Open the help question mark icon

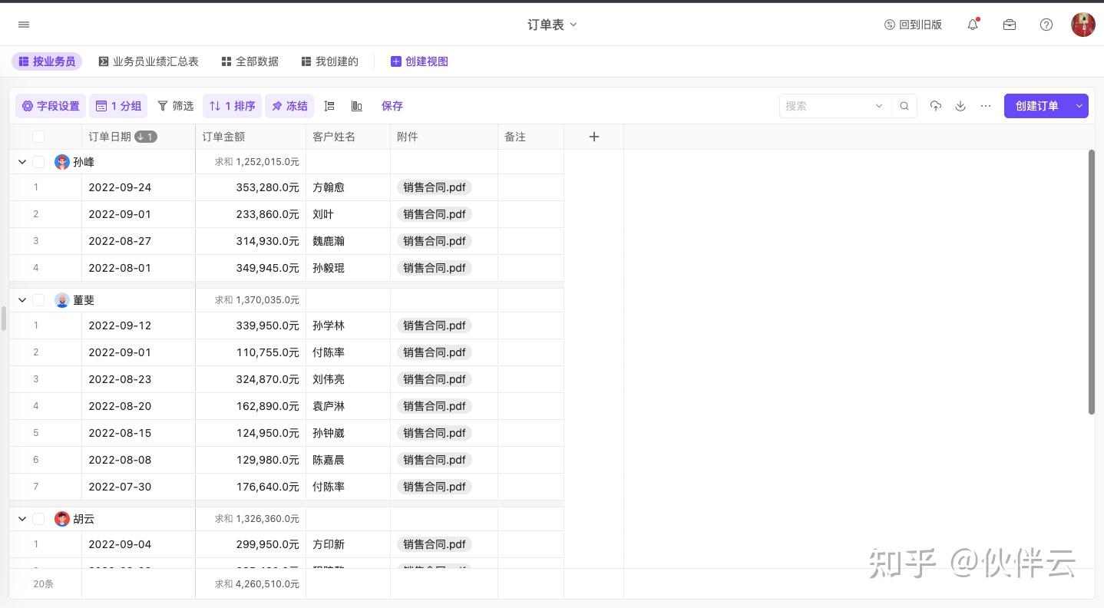(x=1046, y=25)
